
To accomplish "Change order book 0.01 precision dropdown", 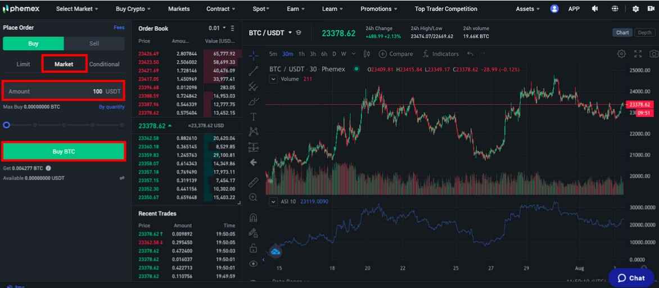I will click(x=217, y=28).
